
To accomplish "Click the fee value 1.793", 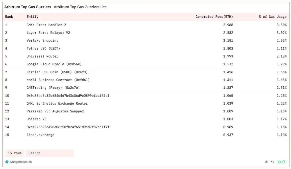I will click(x=228, y=56).
